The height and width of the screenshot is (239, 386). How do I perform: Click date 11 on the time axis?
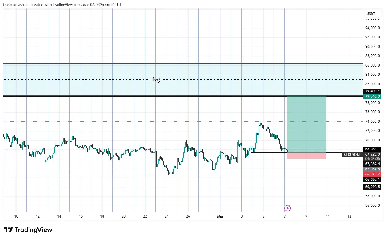[x=328, y=216]
